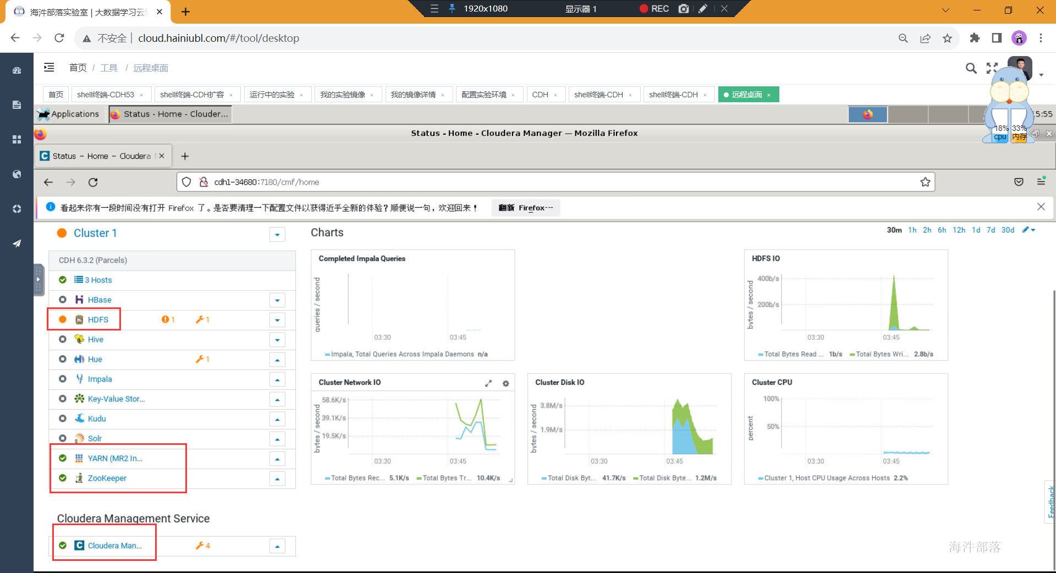This screenshot has height=573, width=1056.
Task: Expand the HDFS row actions dropdown
Action: 277,320
